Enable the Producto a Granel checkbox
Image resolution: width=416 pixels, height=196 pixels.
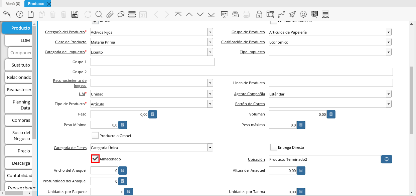click(95, 135)
